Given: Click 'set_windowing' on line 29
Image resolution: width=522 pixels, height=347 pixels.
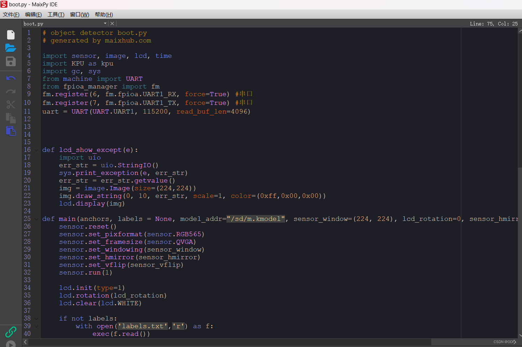Looking at the screenshot, I should tap(115, 249).
